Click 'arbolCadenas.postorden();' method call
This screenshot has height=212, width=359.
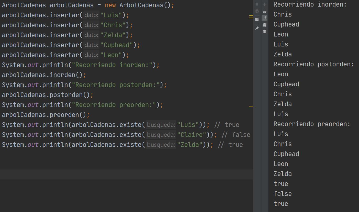click(48, 95)
